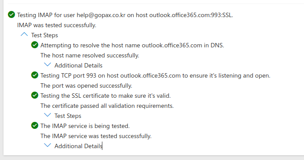Click 'The IMAP service was tested successfully.' line
The image size is (304, 160).
tap(96, 136)
